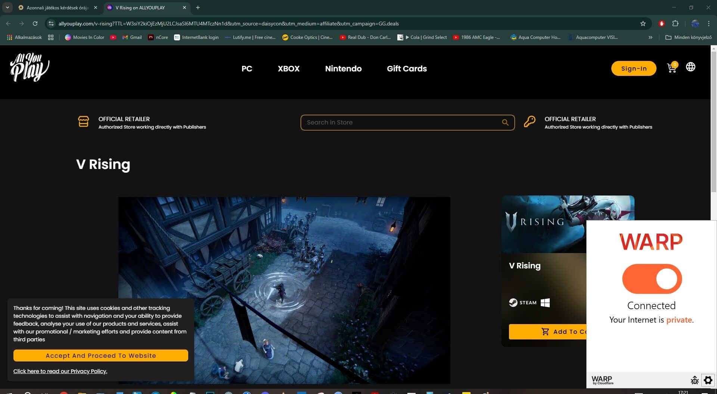This screenshot has width=717, height=394.
Task: Click the WARP bug report icon
Action: pos(694,380)
